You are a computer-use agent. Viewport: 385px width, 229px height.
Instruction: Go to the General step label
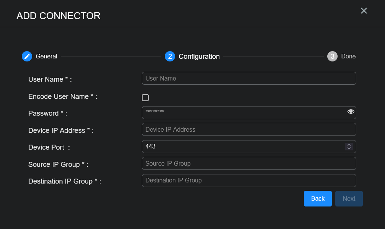(46, 56)
